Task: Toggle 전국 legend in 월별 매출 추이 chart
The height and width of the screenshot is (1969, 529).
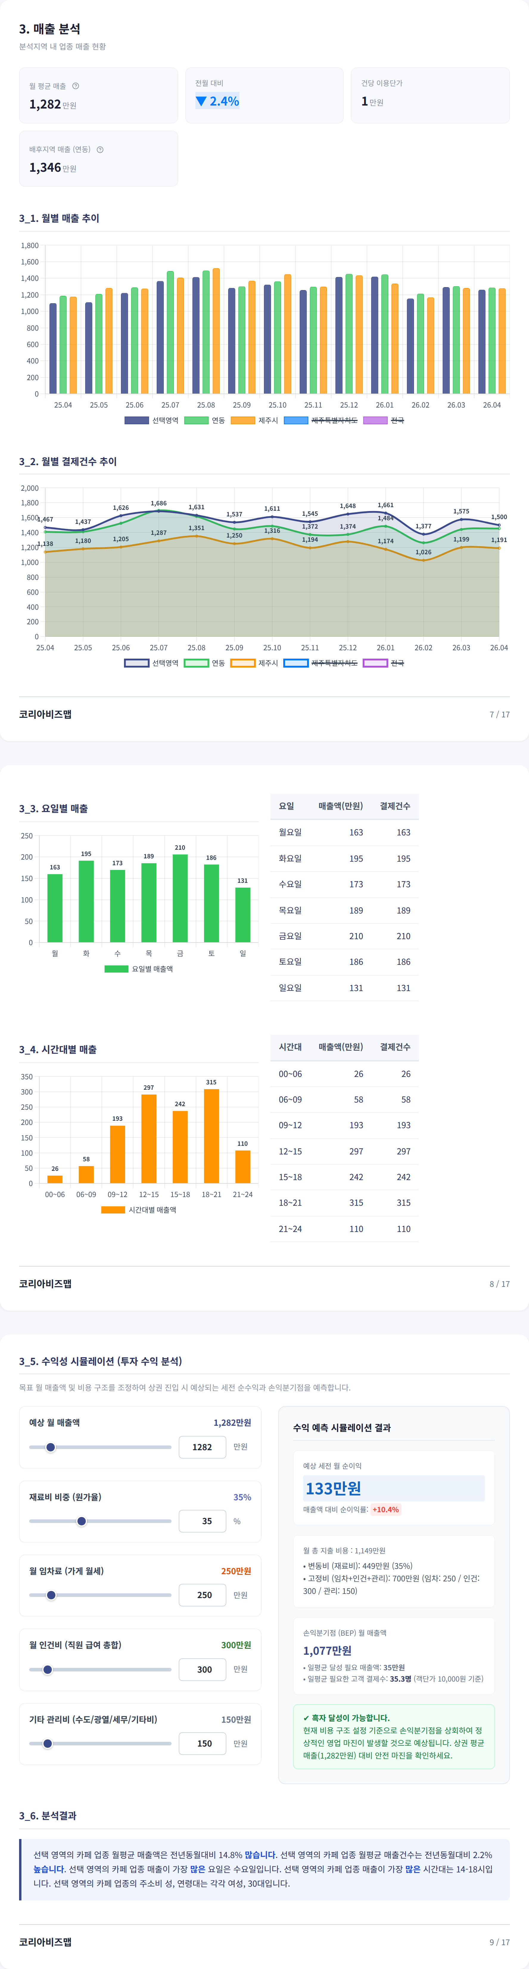Action: pyautogui.click(x=384, y=420)
